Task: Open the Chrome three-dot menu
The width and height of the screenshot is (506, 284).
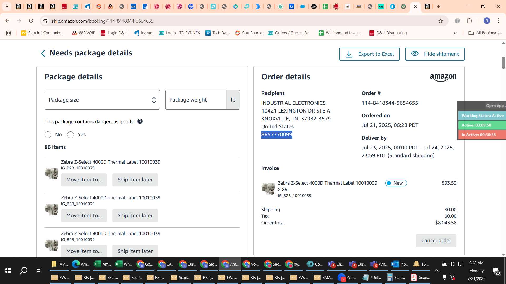Action: tap(499, 21)
